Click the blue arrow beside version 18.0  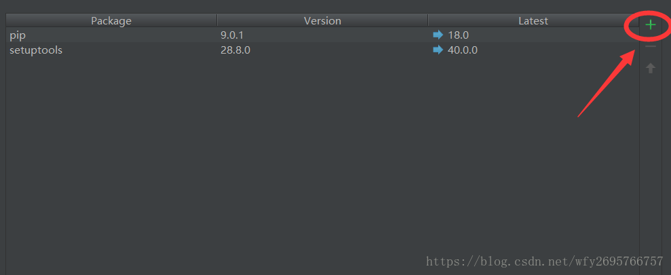pos(438,35)
